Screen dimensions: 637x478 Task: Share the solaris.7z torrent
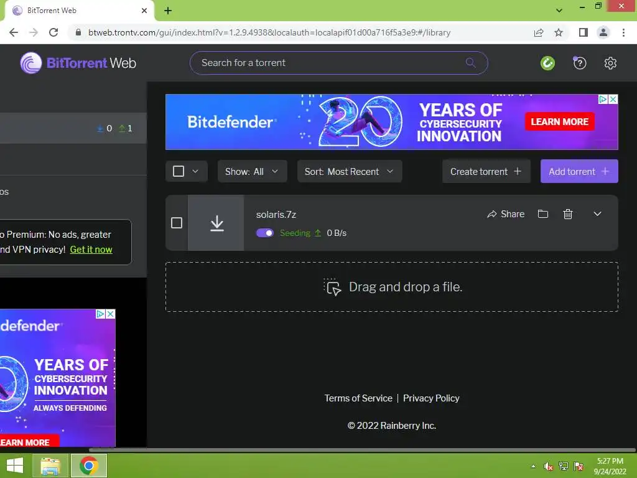(x=506, y=214)
